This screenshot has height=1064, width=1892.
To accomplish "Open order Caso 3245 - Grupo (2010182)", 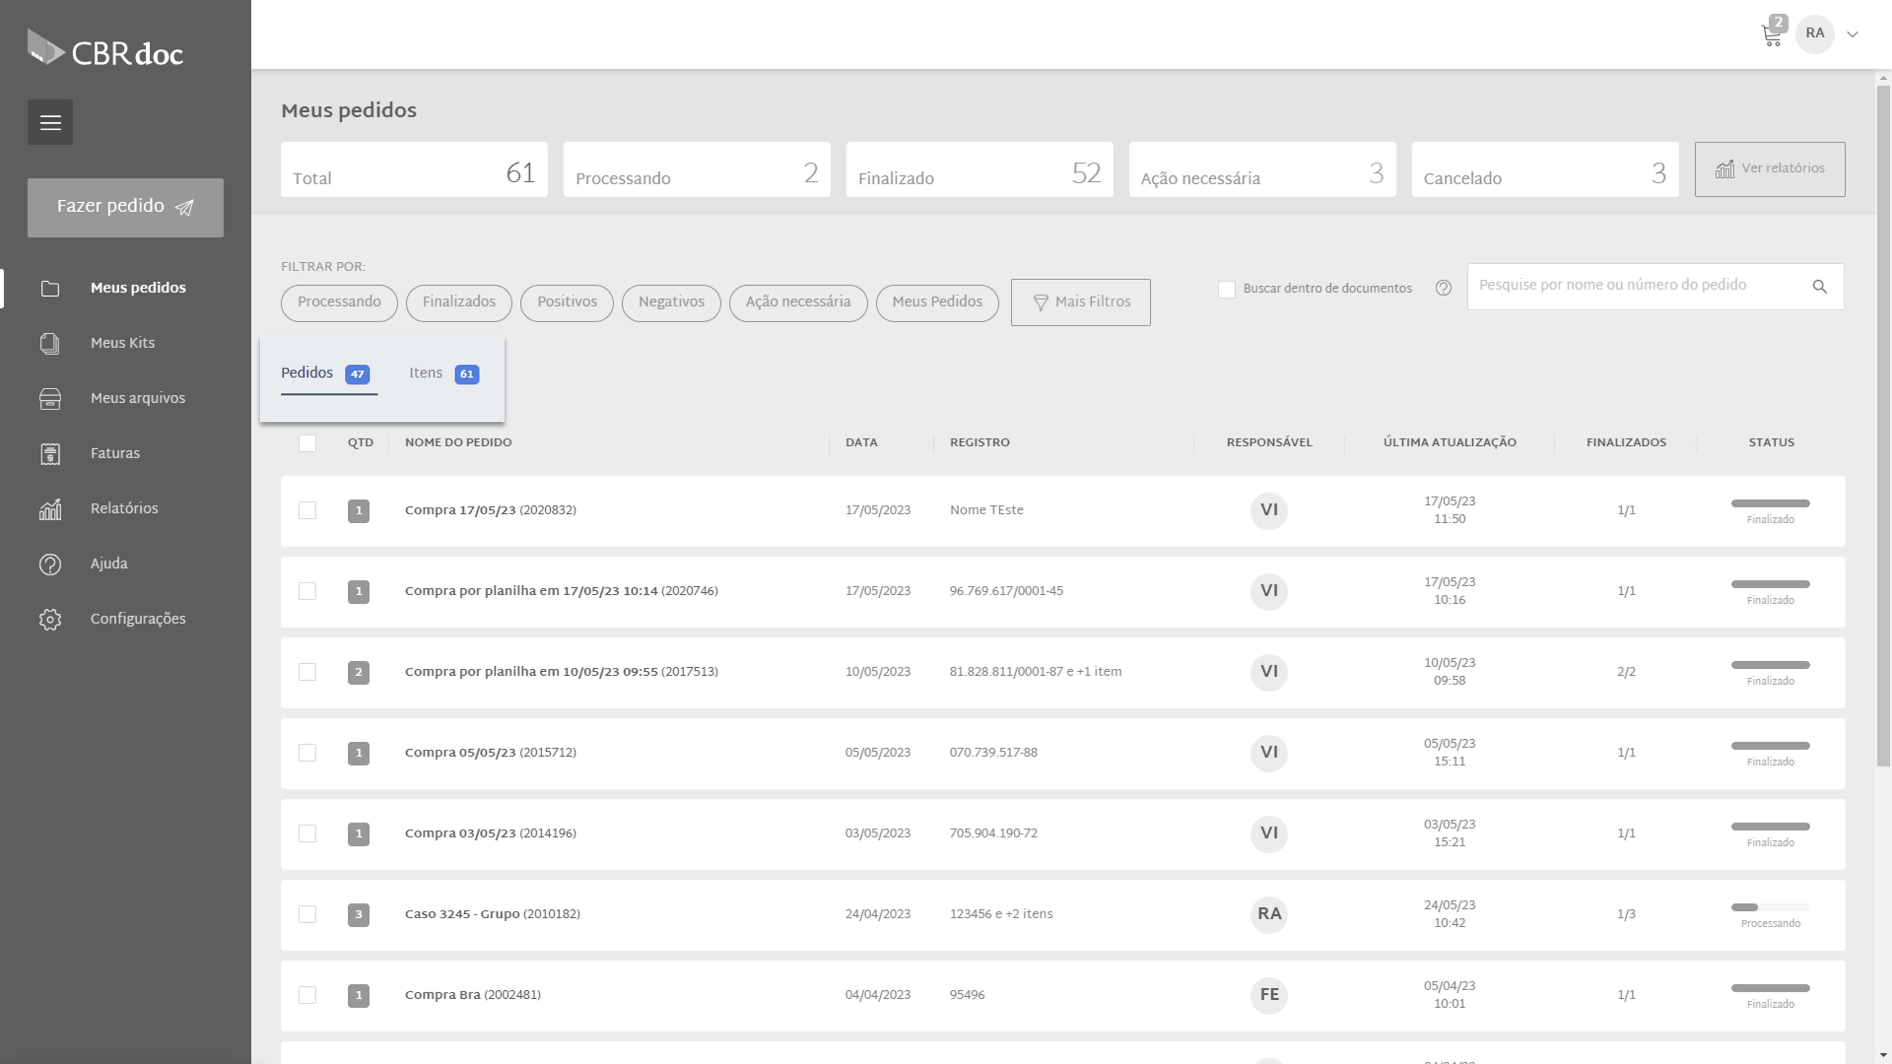I will click(x=492, y=914).
